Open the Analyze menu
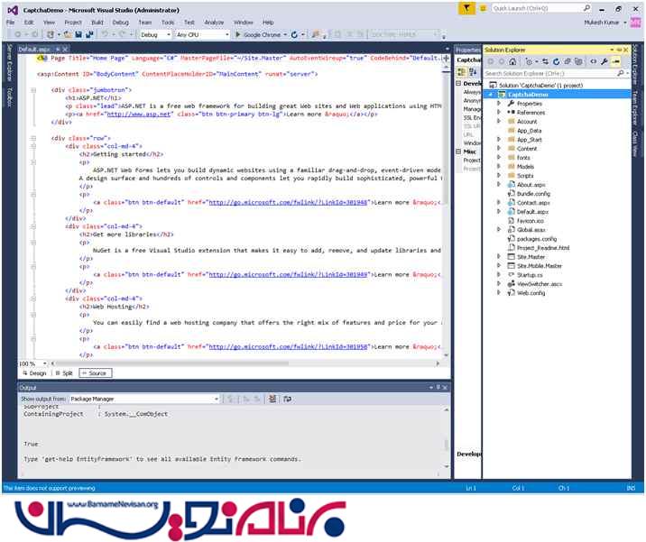The height and width of the screenshot is (542, 646). coord(214,23)
